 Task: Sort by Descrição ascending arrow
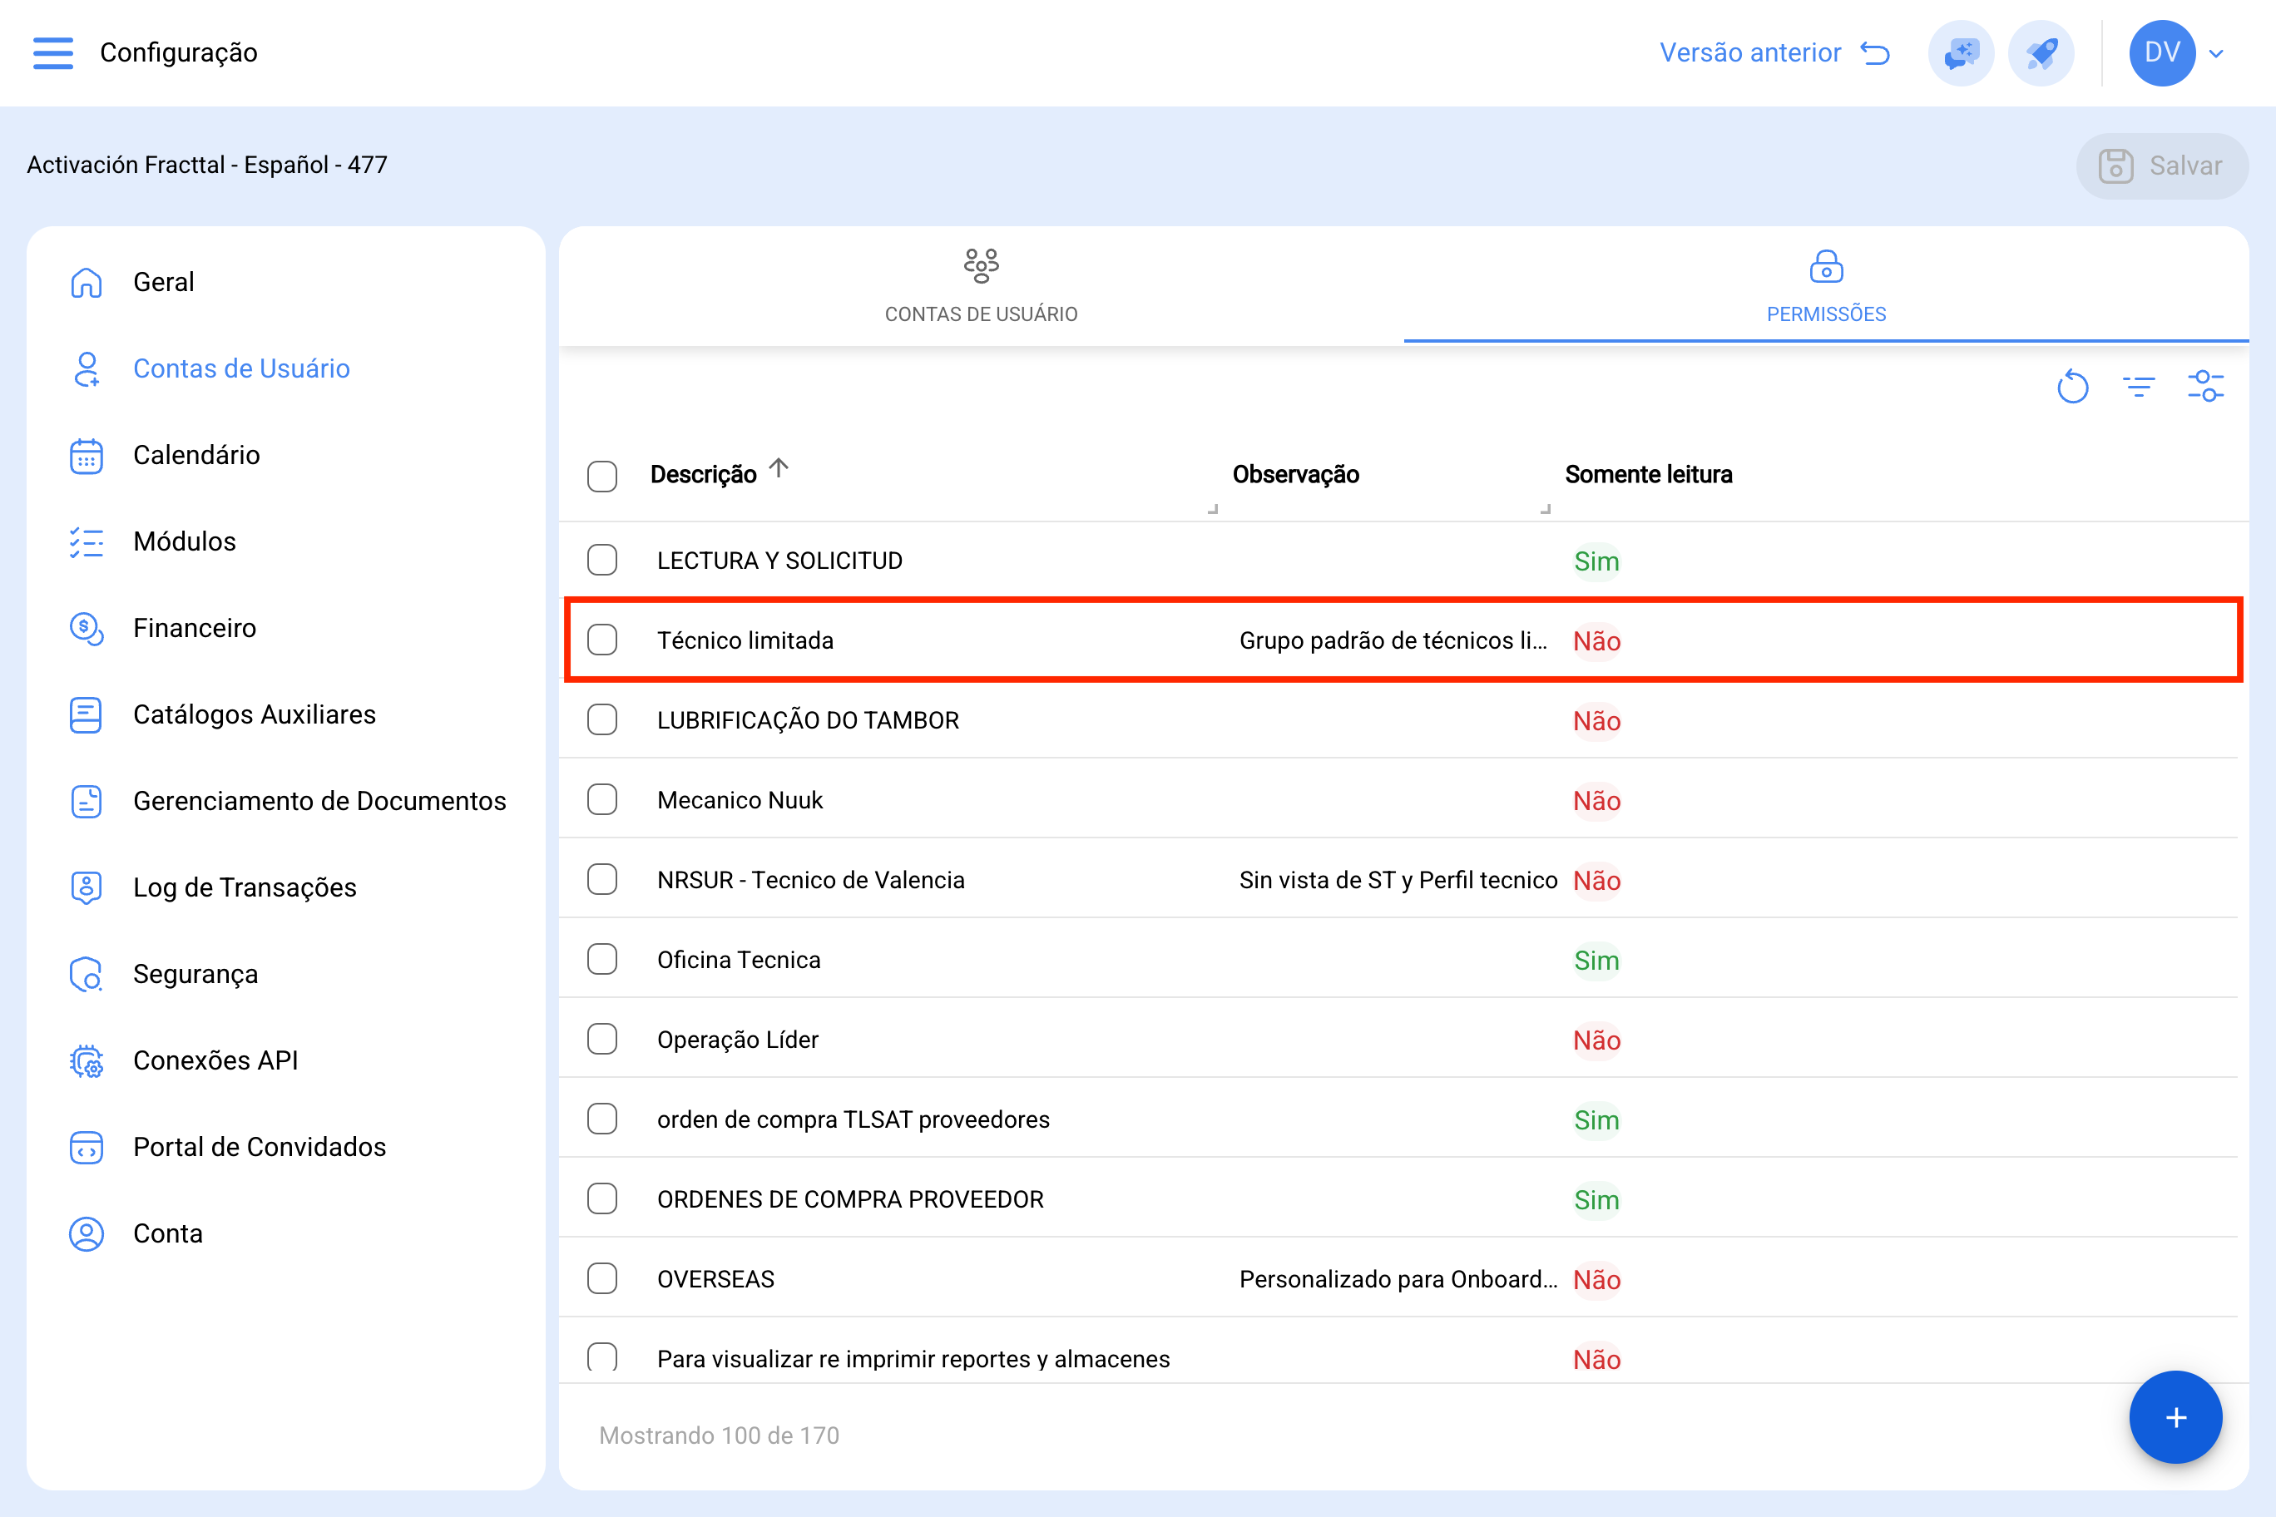[779, 469]
